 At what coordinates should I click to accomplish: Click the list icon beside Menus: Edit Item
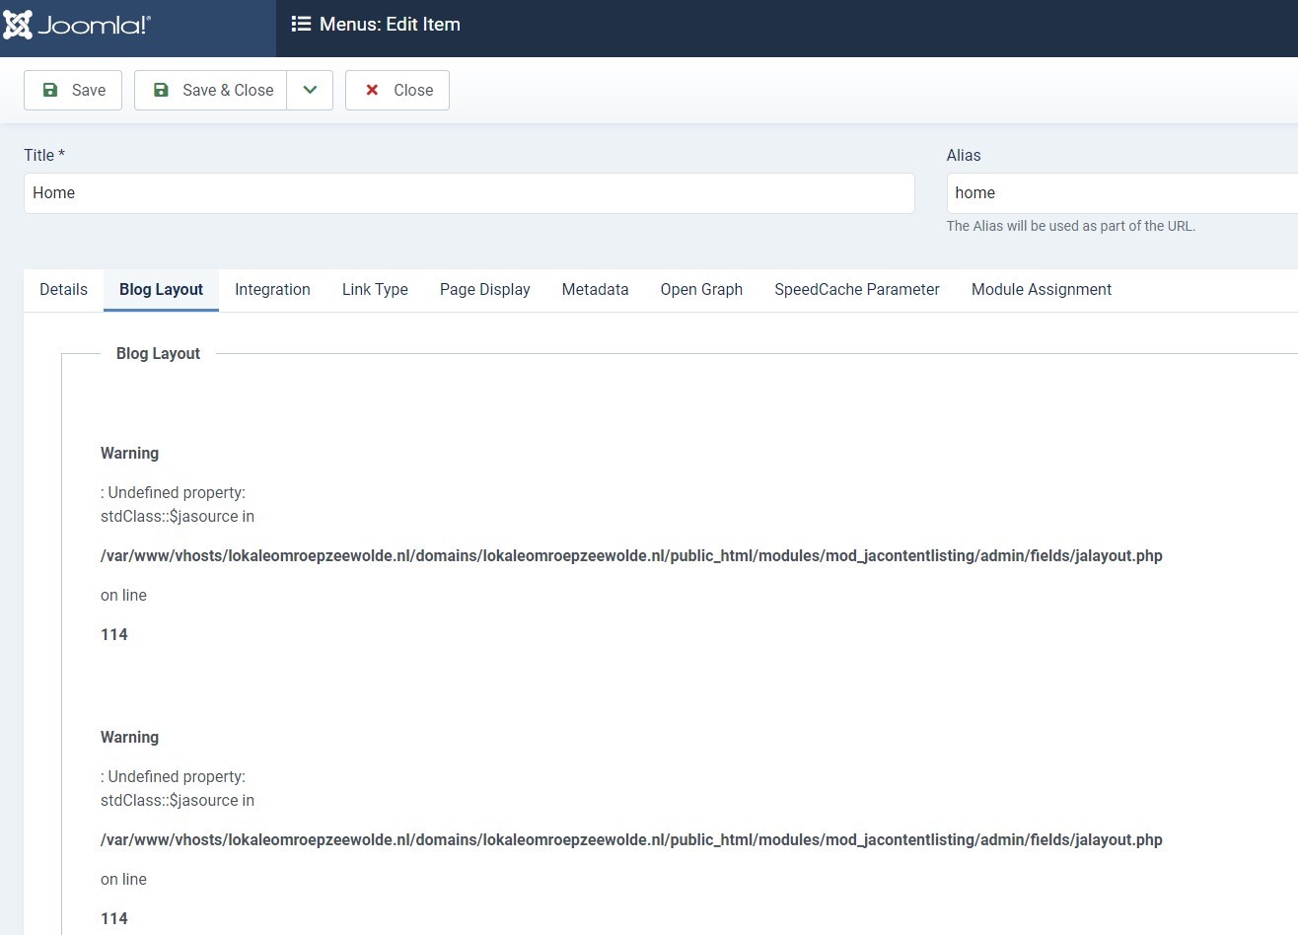pyautogui.click(x=301, y=24)
